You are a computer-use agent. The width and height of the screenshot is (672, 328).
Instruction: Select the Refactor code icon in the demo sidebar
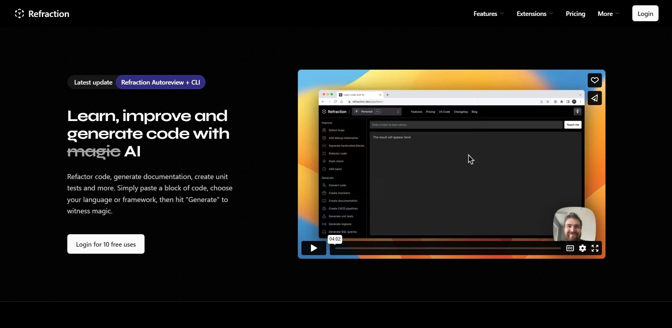coord(324,153)
